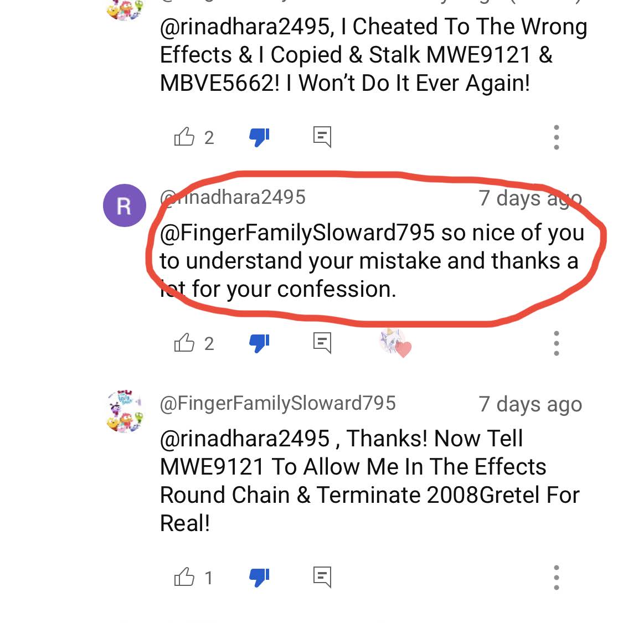
Task: Tap @FingerFamilySloward795 mention in rinadhara2495's reply
Action: (297, 233)
